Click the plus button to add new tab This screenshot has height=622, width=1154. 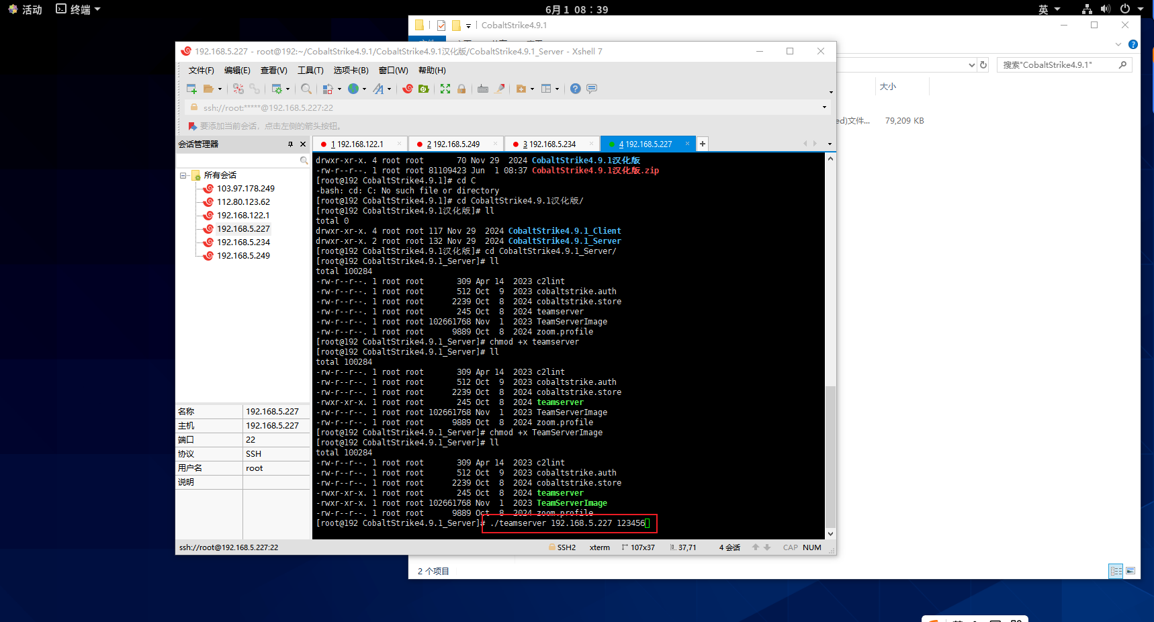click(703, 144)
